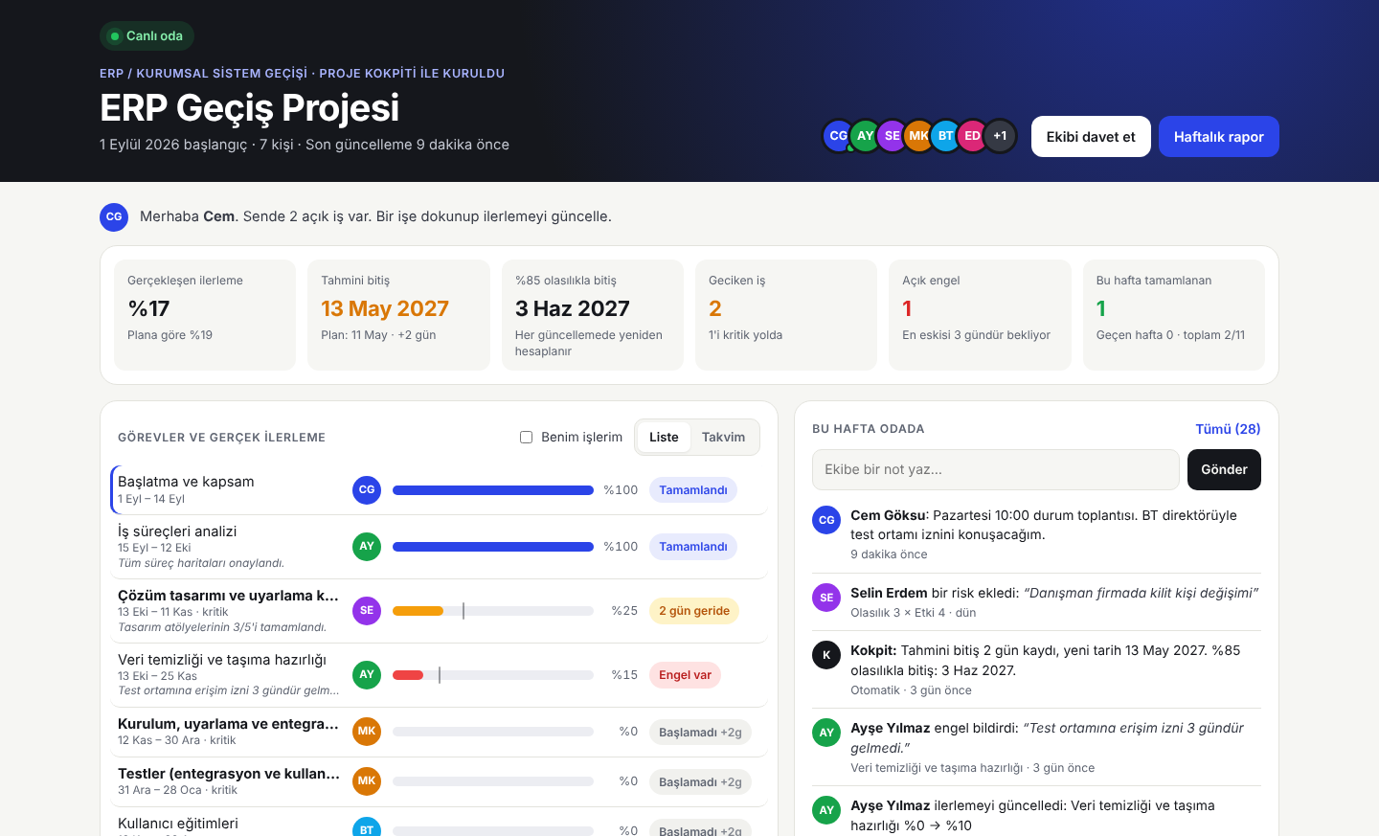Send the note with the Gönder button
The height and width of the screenshot is (836, 1379).
click(1224, 469)
